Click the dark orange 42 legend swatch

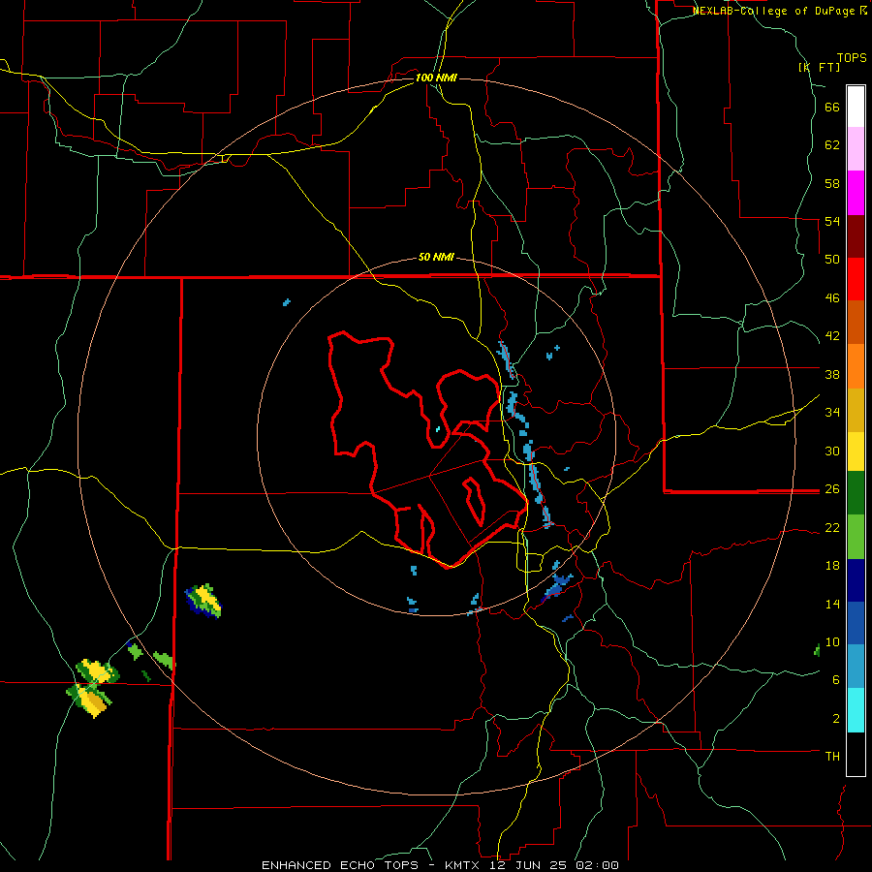pos(856,323)
